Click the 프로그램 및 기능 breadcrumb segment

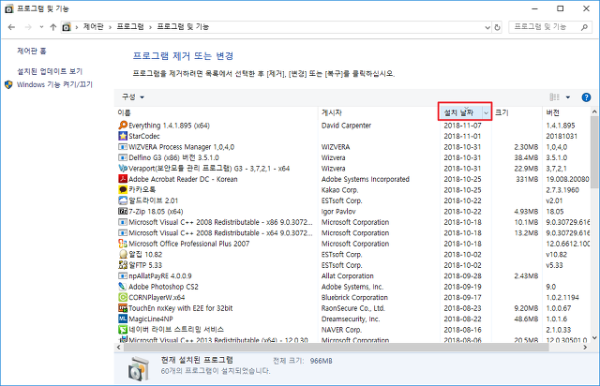coord(183,27)
